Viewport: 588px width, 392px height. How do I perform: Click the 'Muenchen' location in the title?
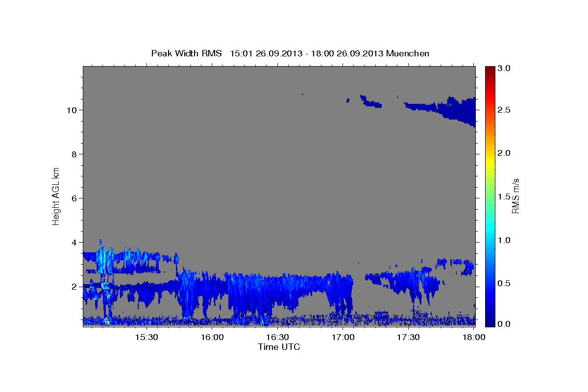click(408, 53)
